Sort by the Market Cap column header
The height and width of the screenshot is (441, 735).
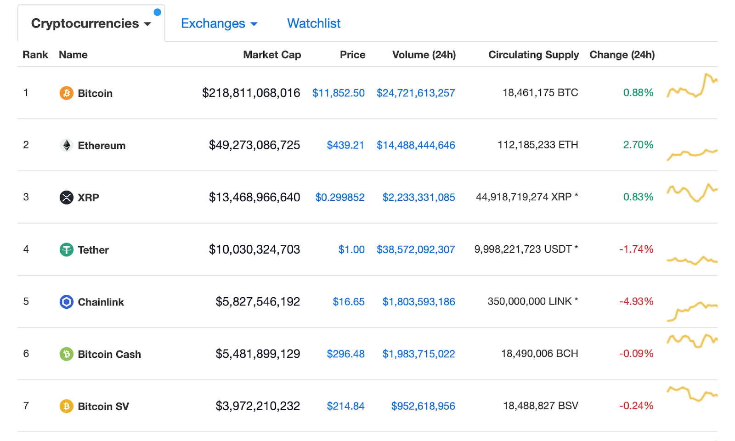272,55
